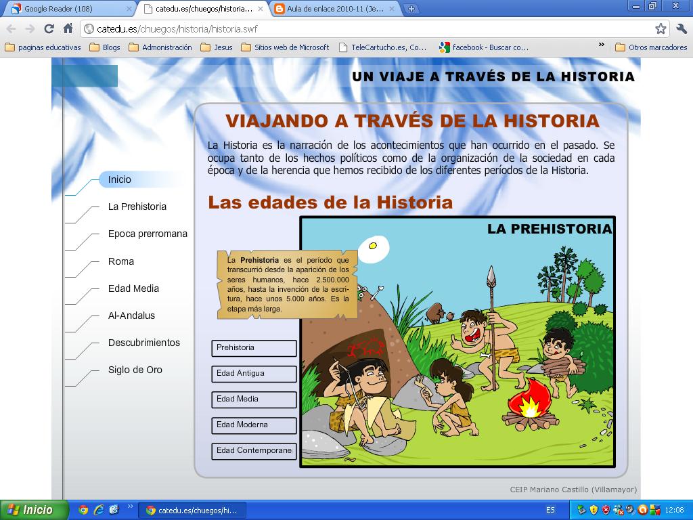Open the Windows Inicio start button
This screenshot has width=693, height=520.
tap(34, 510)
